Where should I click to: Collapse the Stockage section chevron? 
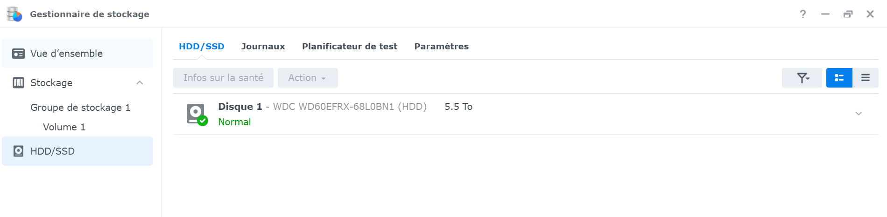140,83
